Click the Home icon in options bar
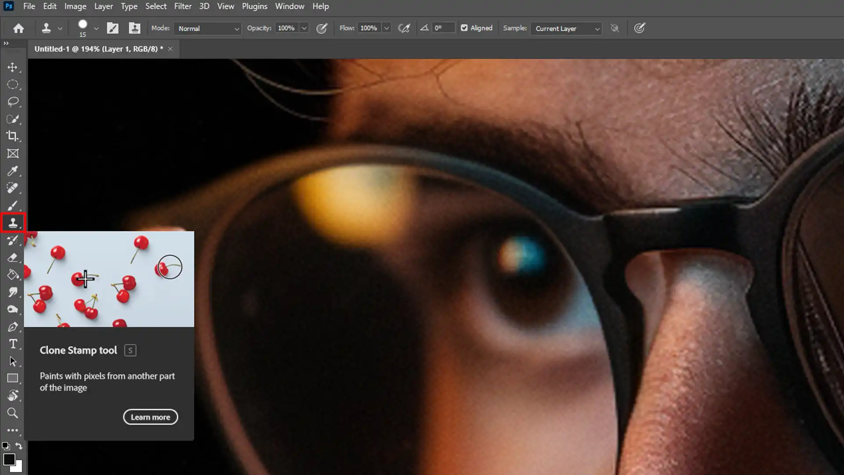Viewport: 844px width, 475px height. tap(18, 29)
